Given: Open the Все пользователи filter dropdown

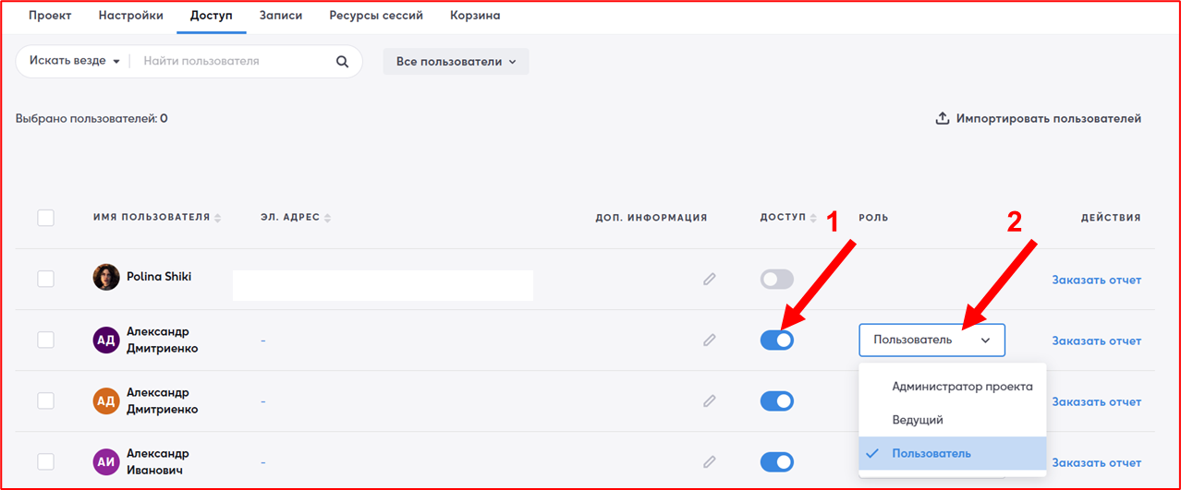Looking at the screenshot, I should click(456, 62).
